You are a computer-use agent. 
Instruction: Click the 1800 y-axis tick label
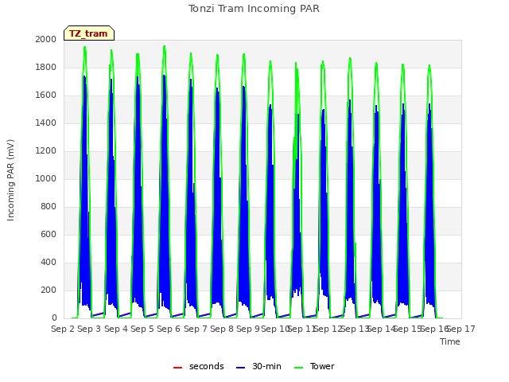pos(46,67)
